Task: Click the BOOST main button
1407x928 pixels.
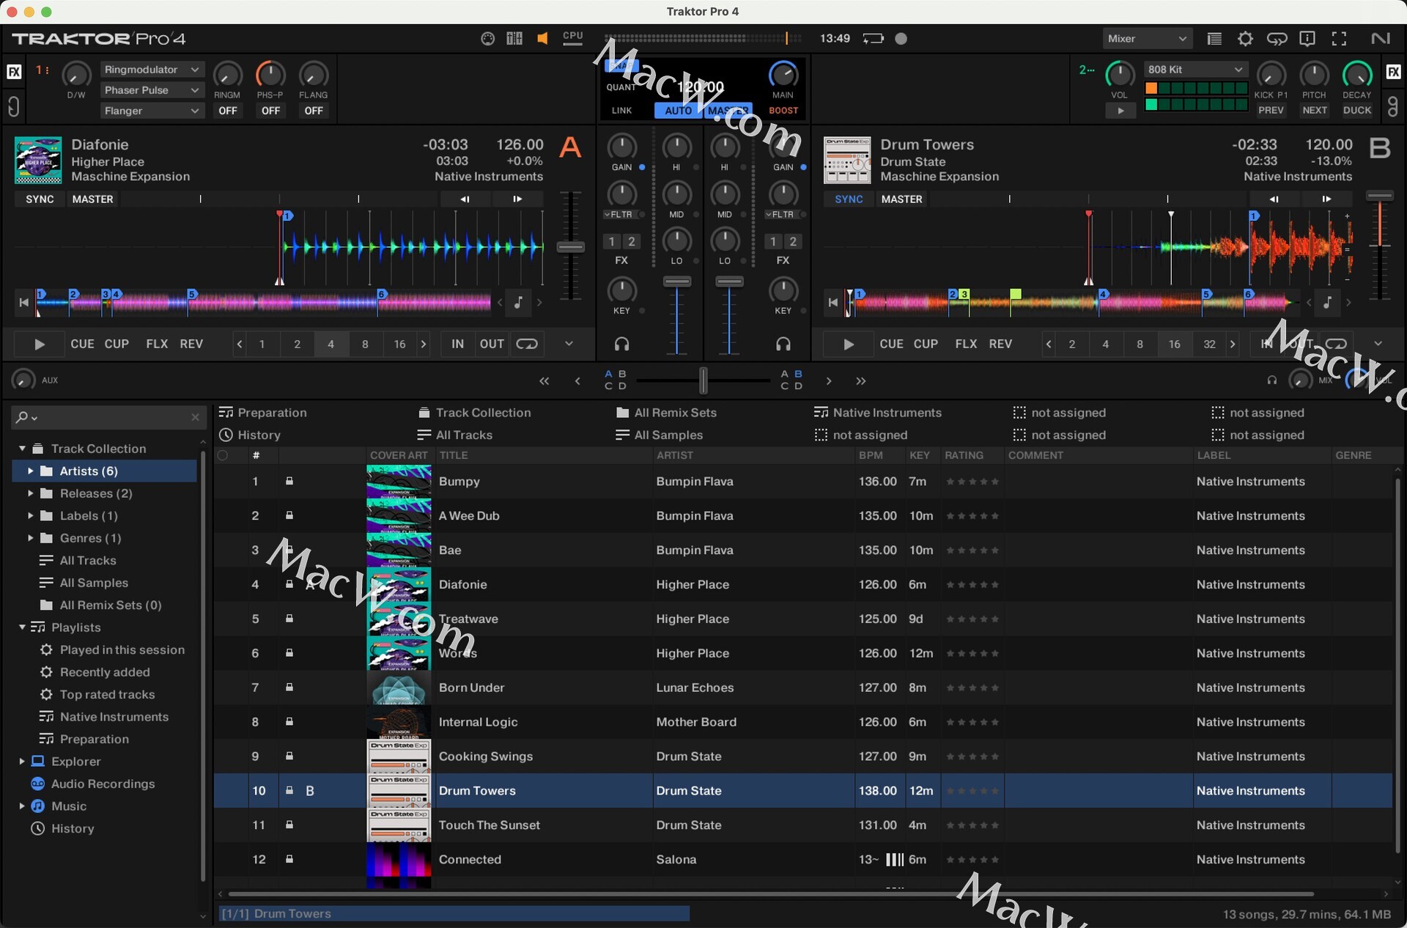Action: (783, 111)
